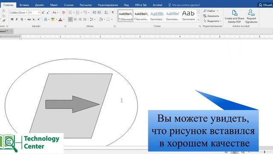The height and width of the screenshot is (154, 273).
Task: Click the Заменить button
Action: 211,16
